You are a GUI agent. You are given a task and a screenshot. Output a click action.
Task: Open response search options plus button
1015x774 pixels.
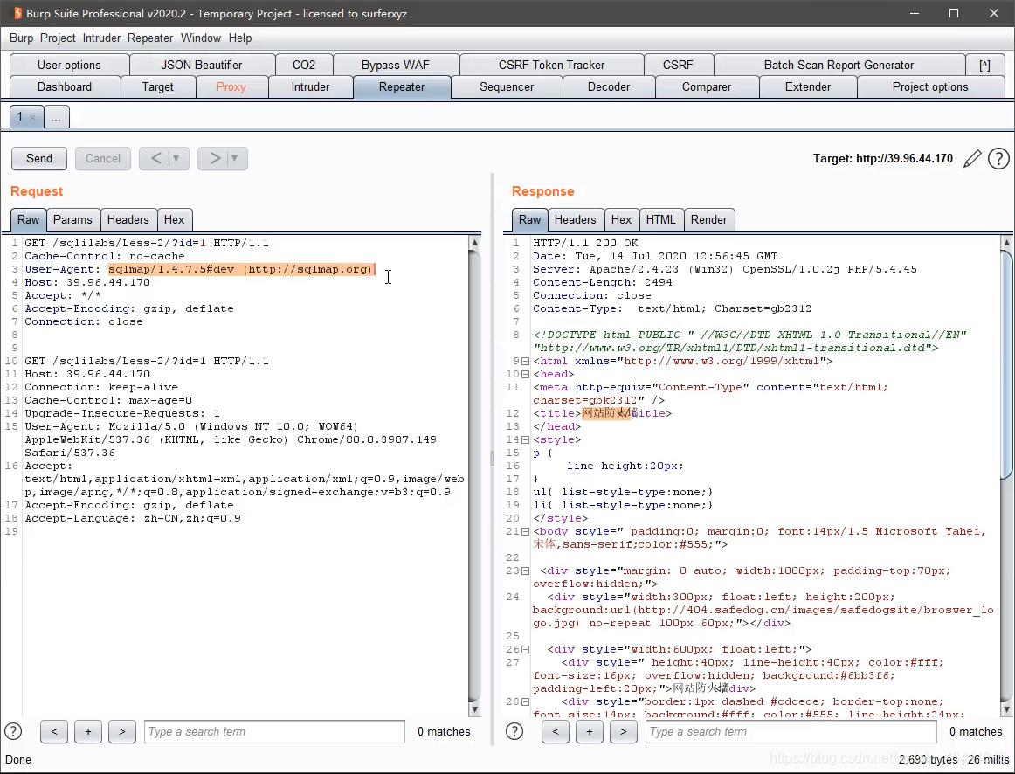click(589, 731)
